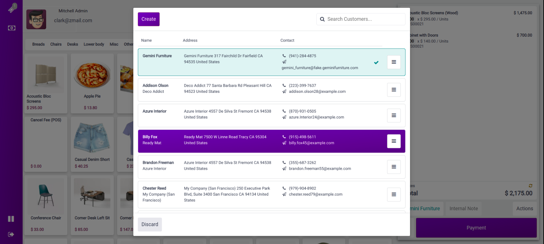Switch to the Desks category tab
The height and width of the screenshot is (244, 544).
pos(73,44)
